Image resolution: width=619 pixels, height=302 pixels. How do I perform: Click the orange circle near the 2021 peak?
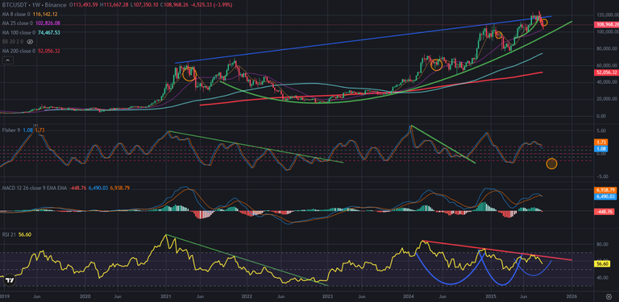click(x=189, y=74)
